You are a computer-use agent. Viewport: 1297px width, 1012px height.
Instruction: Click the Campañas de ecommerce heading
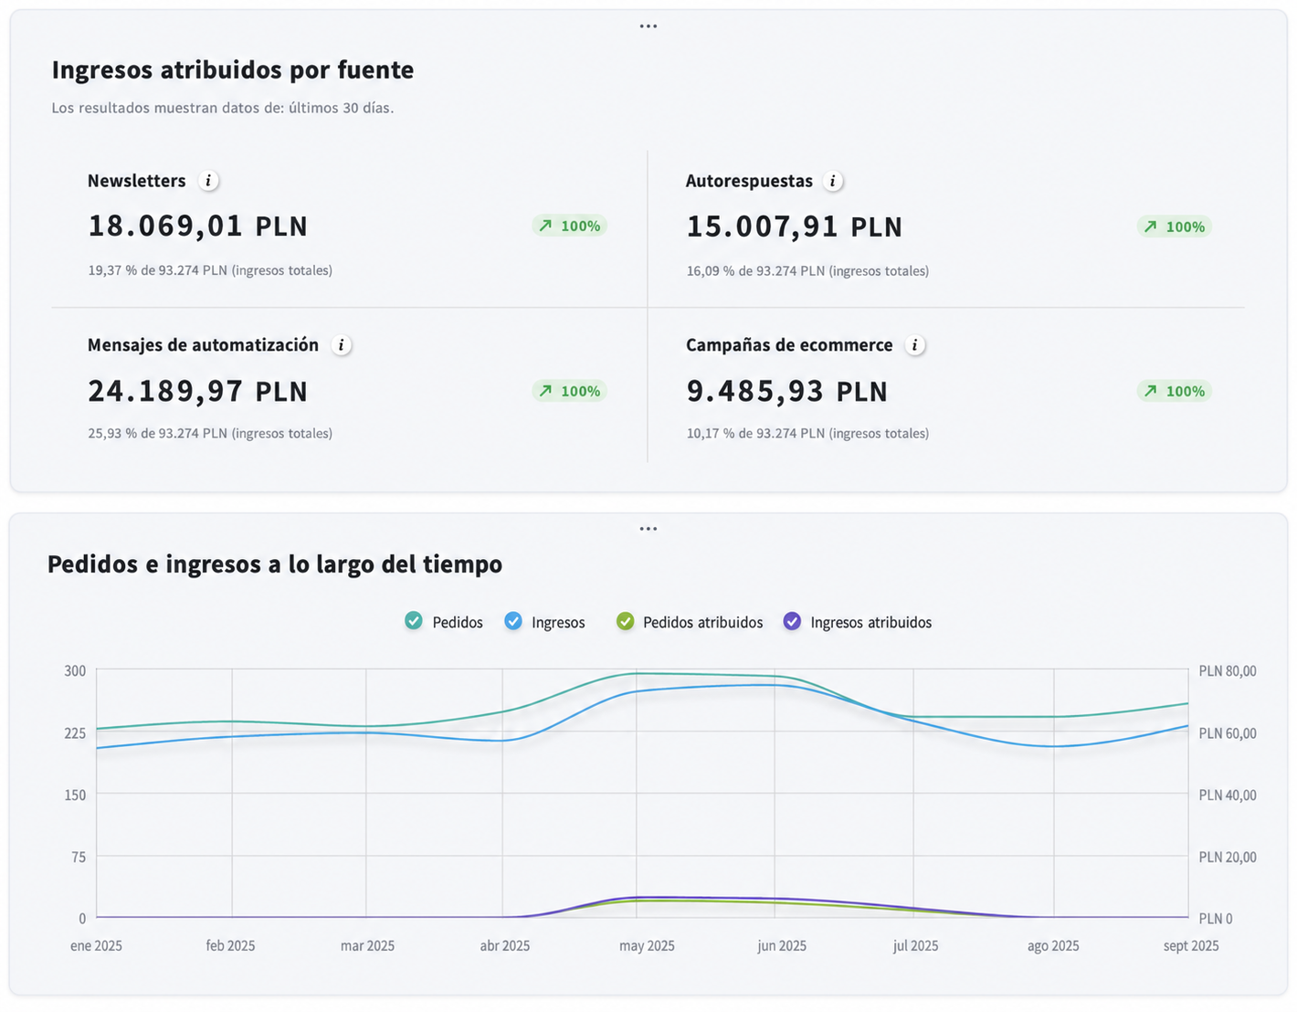[789, 345]
